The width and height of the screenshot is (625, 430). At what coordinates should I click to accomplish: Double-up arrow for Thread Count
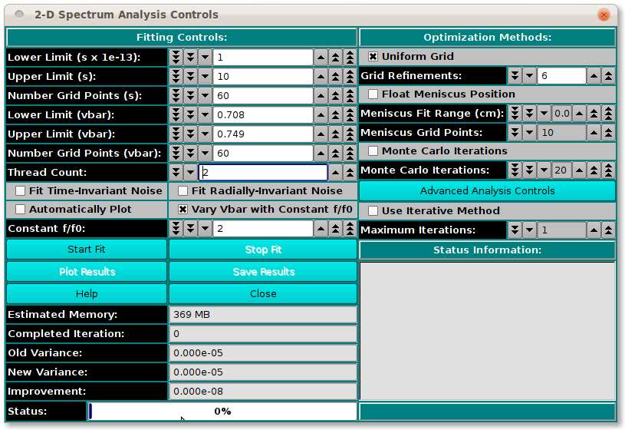click(x=350, y=173)
